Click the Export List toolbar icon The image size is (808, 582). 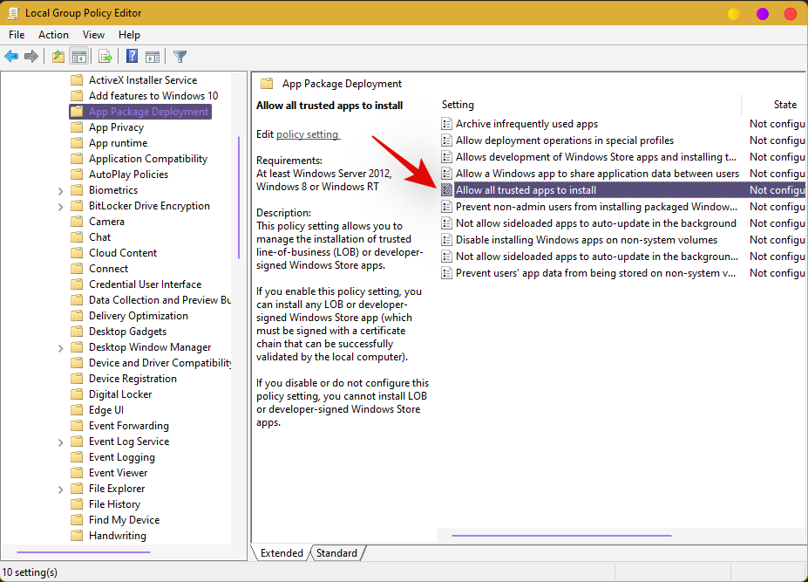pyautogui.click(x=105, y=57)
